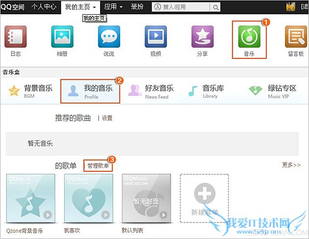Click the 管理歌单 link
The height and width of the screenshot is (239, 309).
tap(98, 166)
